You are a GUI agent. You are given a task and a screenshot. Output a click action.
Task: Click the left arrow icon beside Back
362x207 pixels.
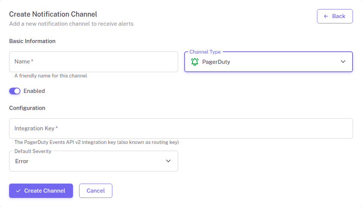(326, 16)
